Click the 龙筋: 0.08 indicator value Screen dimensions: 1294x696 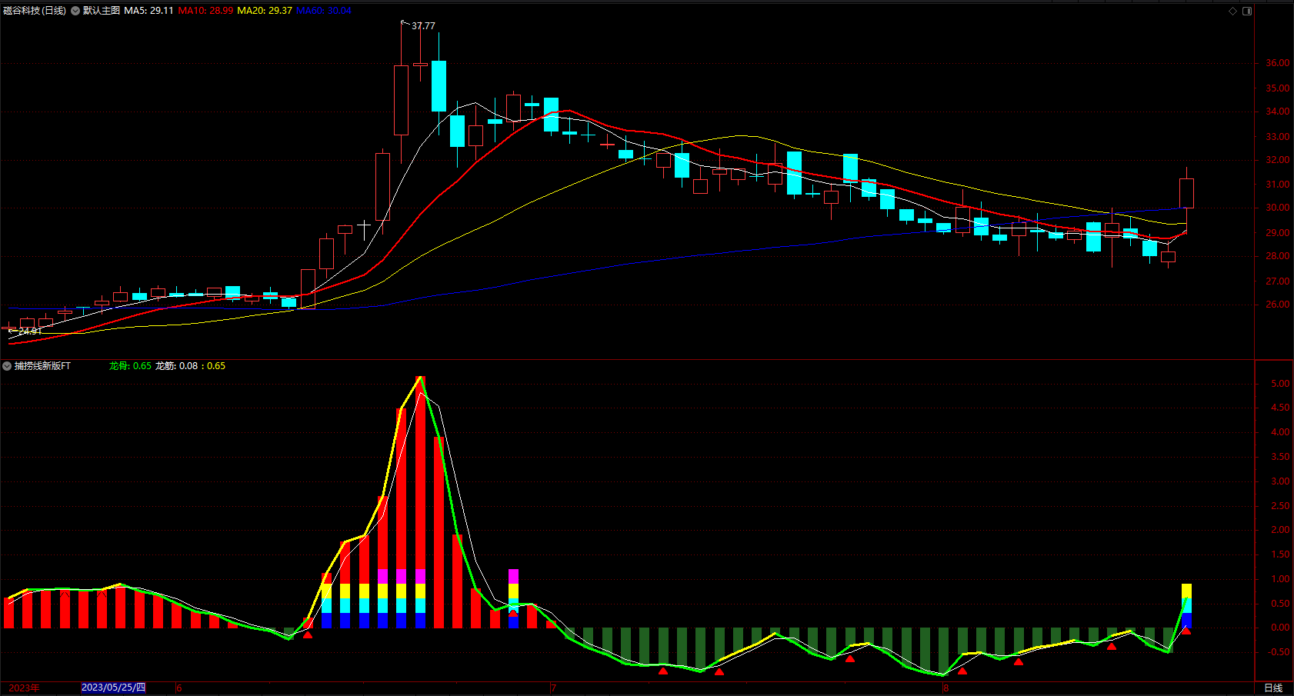tap(176, 366)
